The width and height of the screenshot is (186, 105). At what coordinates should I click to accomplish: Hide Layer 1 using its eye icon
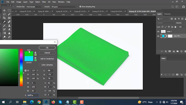coord(158,32)
